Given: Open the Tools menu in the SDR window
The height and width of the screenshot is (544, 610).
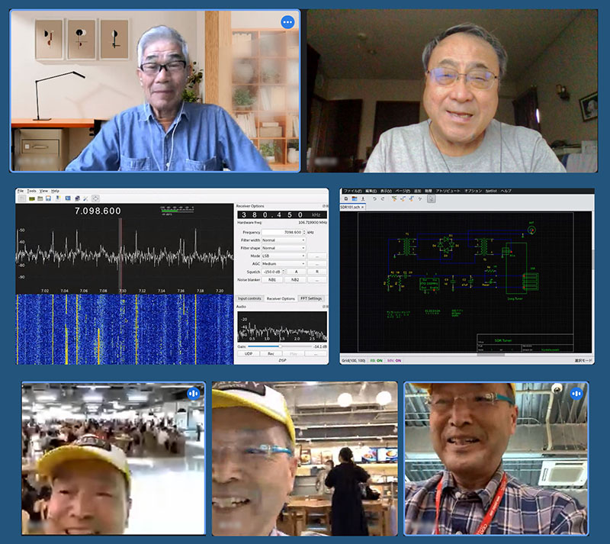Looking at the screenshot, I should point(31,191).
